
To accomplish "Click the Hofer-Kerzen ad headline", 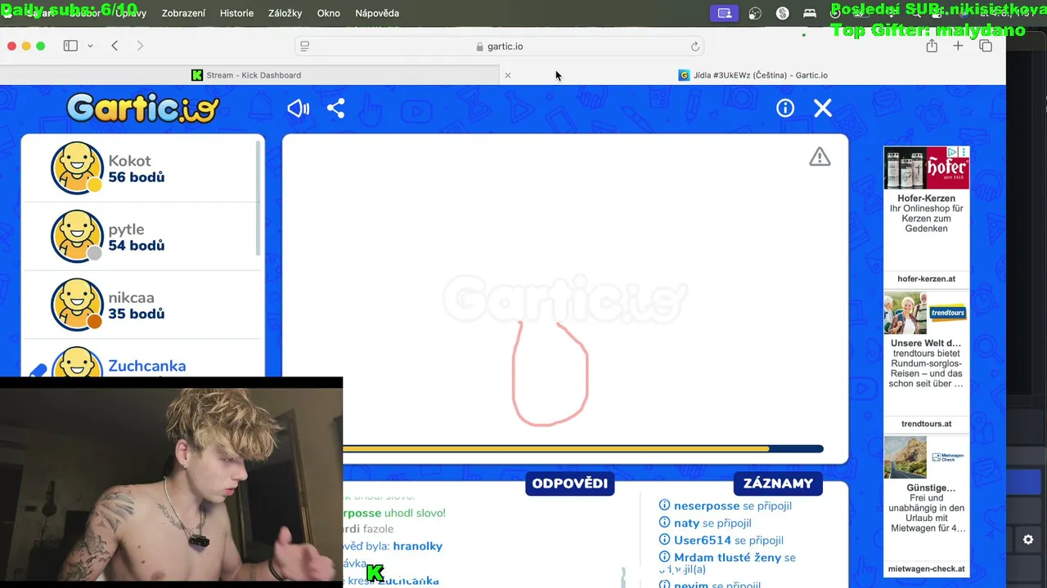I will click(926, 198).
